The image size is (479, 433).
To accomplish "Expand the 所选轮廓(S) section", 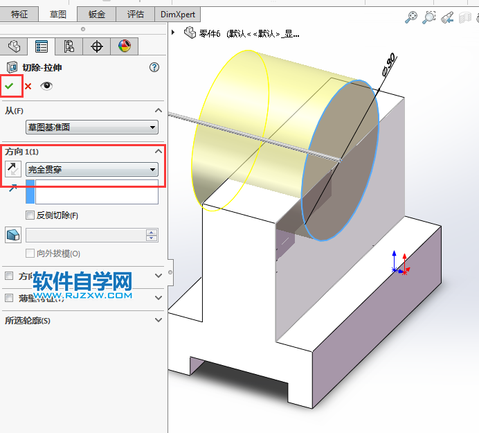I will (159, 320).
